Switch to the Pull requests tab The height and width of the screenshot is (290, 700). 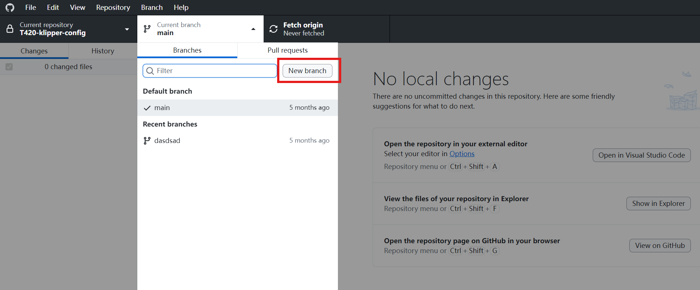click(x=287, y=50)
